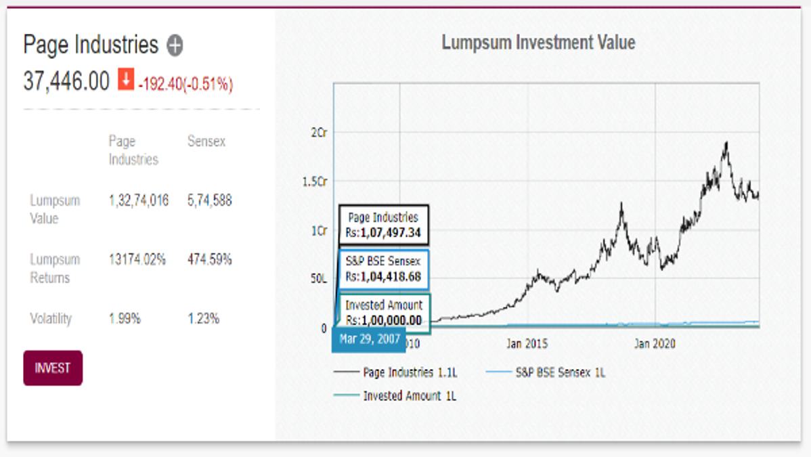Click the S&P BSE Sensex tooltip box
The height and width of the screenshot is (457, 811).
383,269
